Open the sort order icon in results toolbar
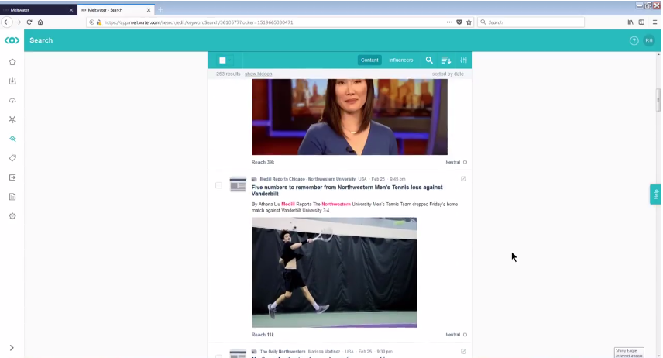Screen dimensions: 663x358 click(446, 60)
